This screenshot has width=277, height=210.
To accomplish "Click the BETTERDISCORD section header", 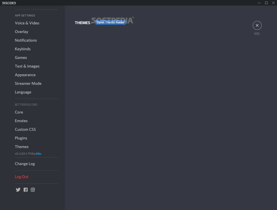I will (x=26, y=105).
